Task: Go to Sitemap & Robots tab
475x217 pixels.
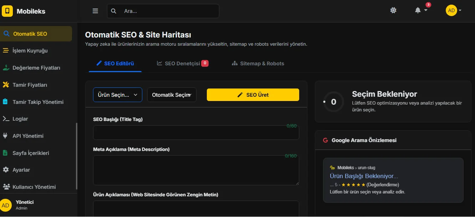Action: tap(258, 64)
